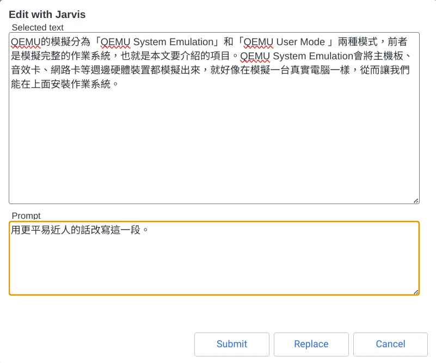The width and height of the screenshot is (436, 363).
Task: Click the underlined word QEMU in first line
Action: [25, 41]
